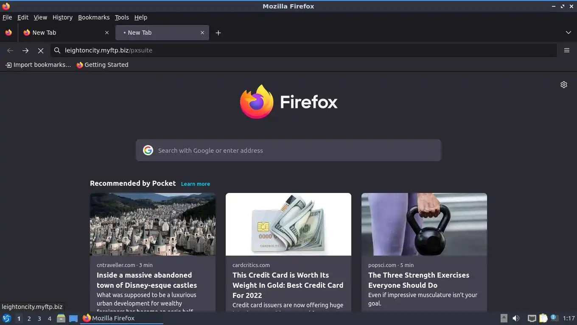Click 'cntraveller.com · 3 min' source text

pyautogui.click(x=125, y=265)
